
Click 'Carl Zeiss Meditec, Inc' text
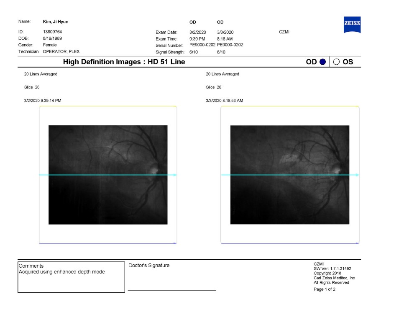tap(334, 278)
